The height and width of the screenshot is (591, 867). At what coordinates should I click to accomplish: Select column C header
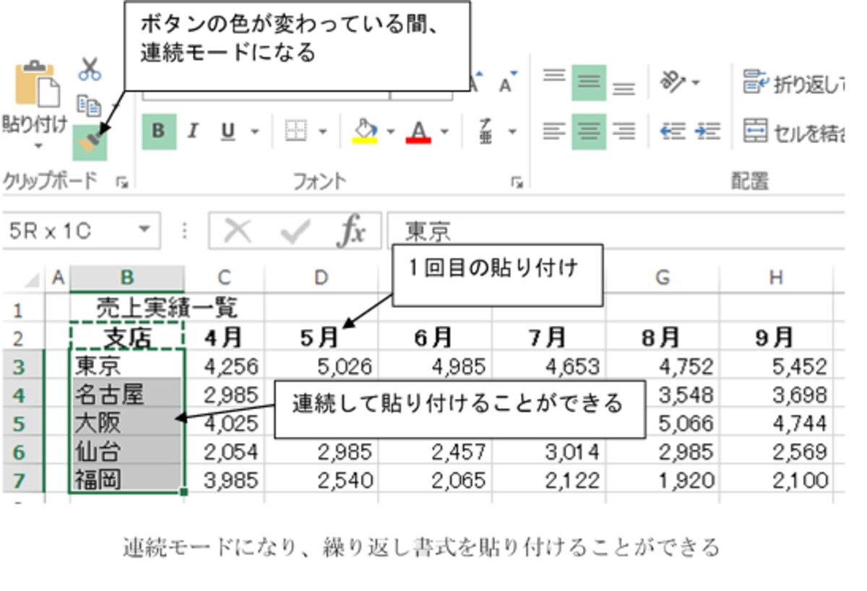224,278
